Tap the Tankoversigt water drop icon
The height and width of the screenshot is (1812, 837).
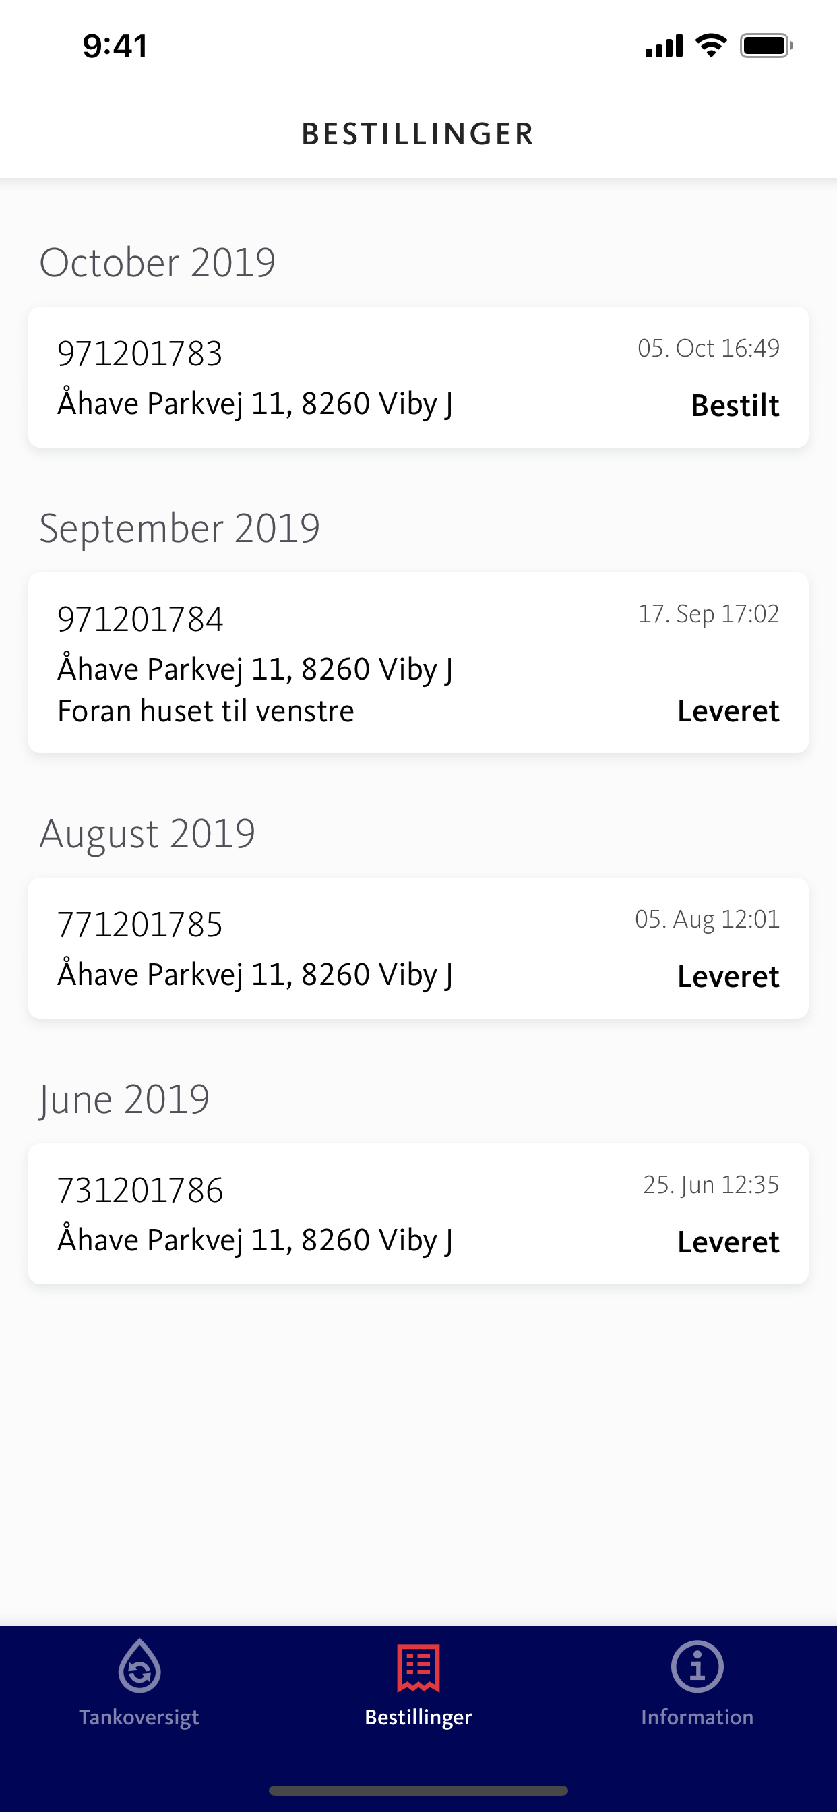coord(139,1666)
